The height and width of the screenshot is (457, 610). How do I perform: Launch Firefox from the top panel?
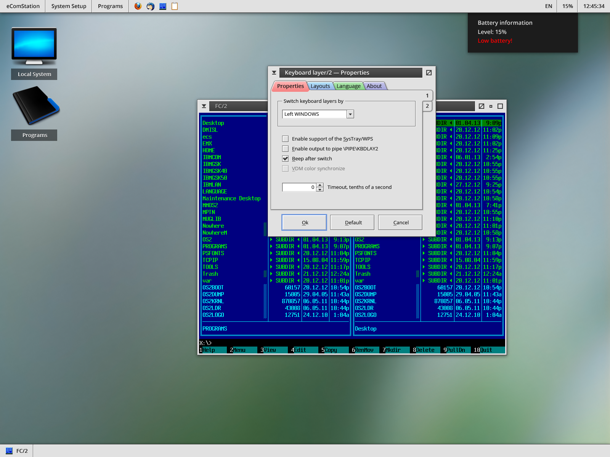(x=138, y=6)
